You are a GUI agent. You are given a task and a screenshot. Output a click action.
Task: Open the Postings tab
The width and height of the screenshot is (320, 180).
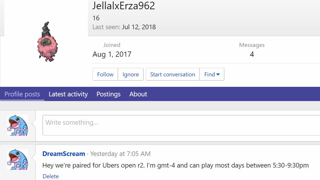click(x=108, y=94)
